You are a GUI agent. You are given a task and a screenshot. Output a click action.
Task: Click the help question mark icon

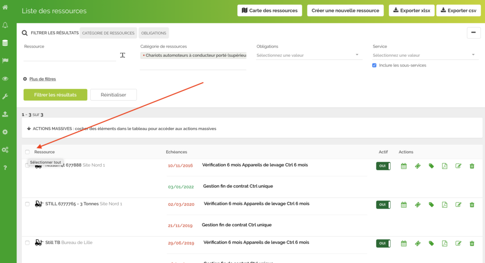coord(5,168)
